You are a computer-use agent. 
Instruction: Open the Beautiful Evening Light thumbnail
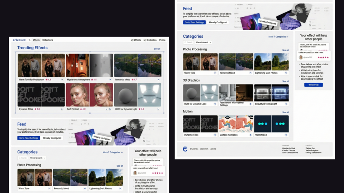(271, 93)
